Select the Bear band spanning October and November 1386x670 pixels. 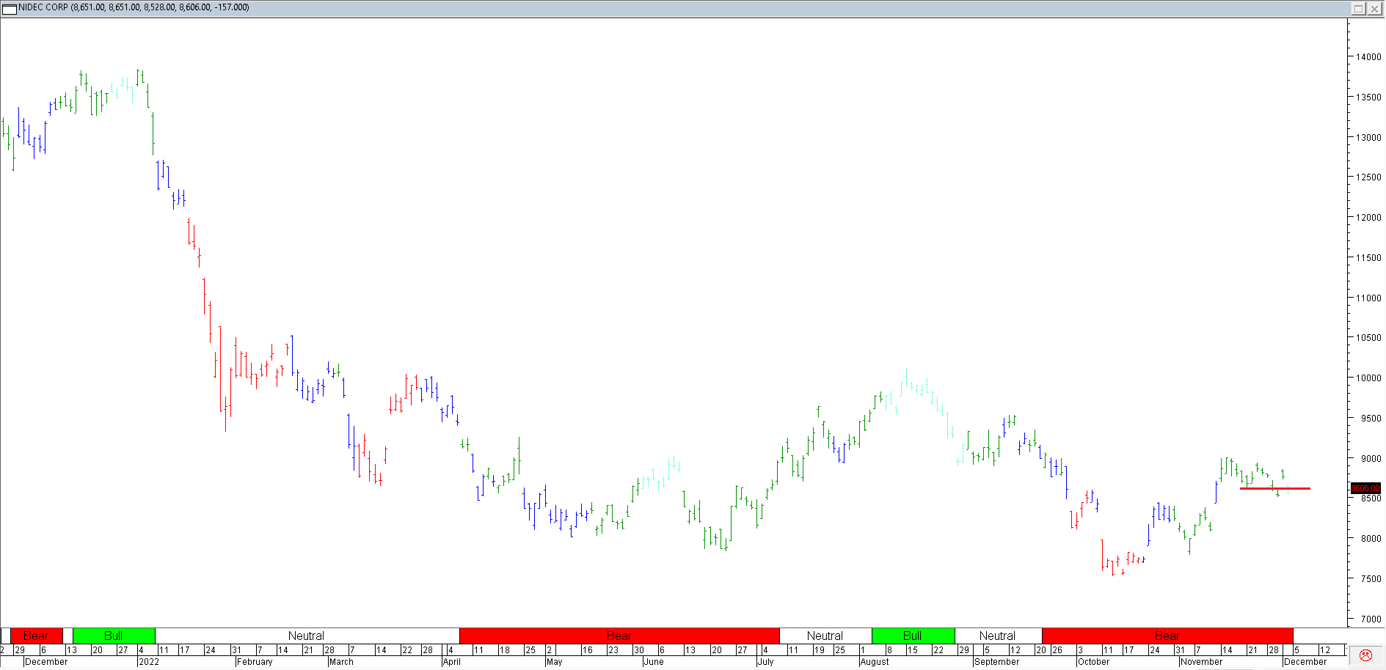coord(1167,636)
